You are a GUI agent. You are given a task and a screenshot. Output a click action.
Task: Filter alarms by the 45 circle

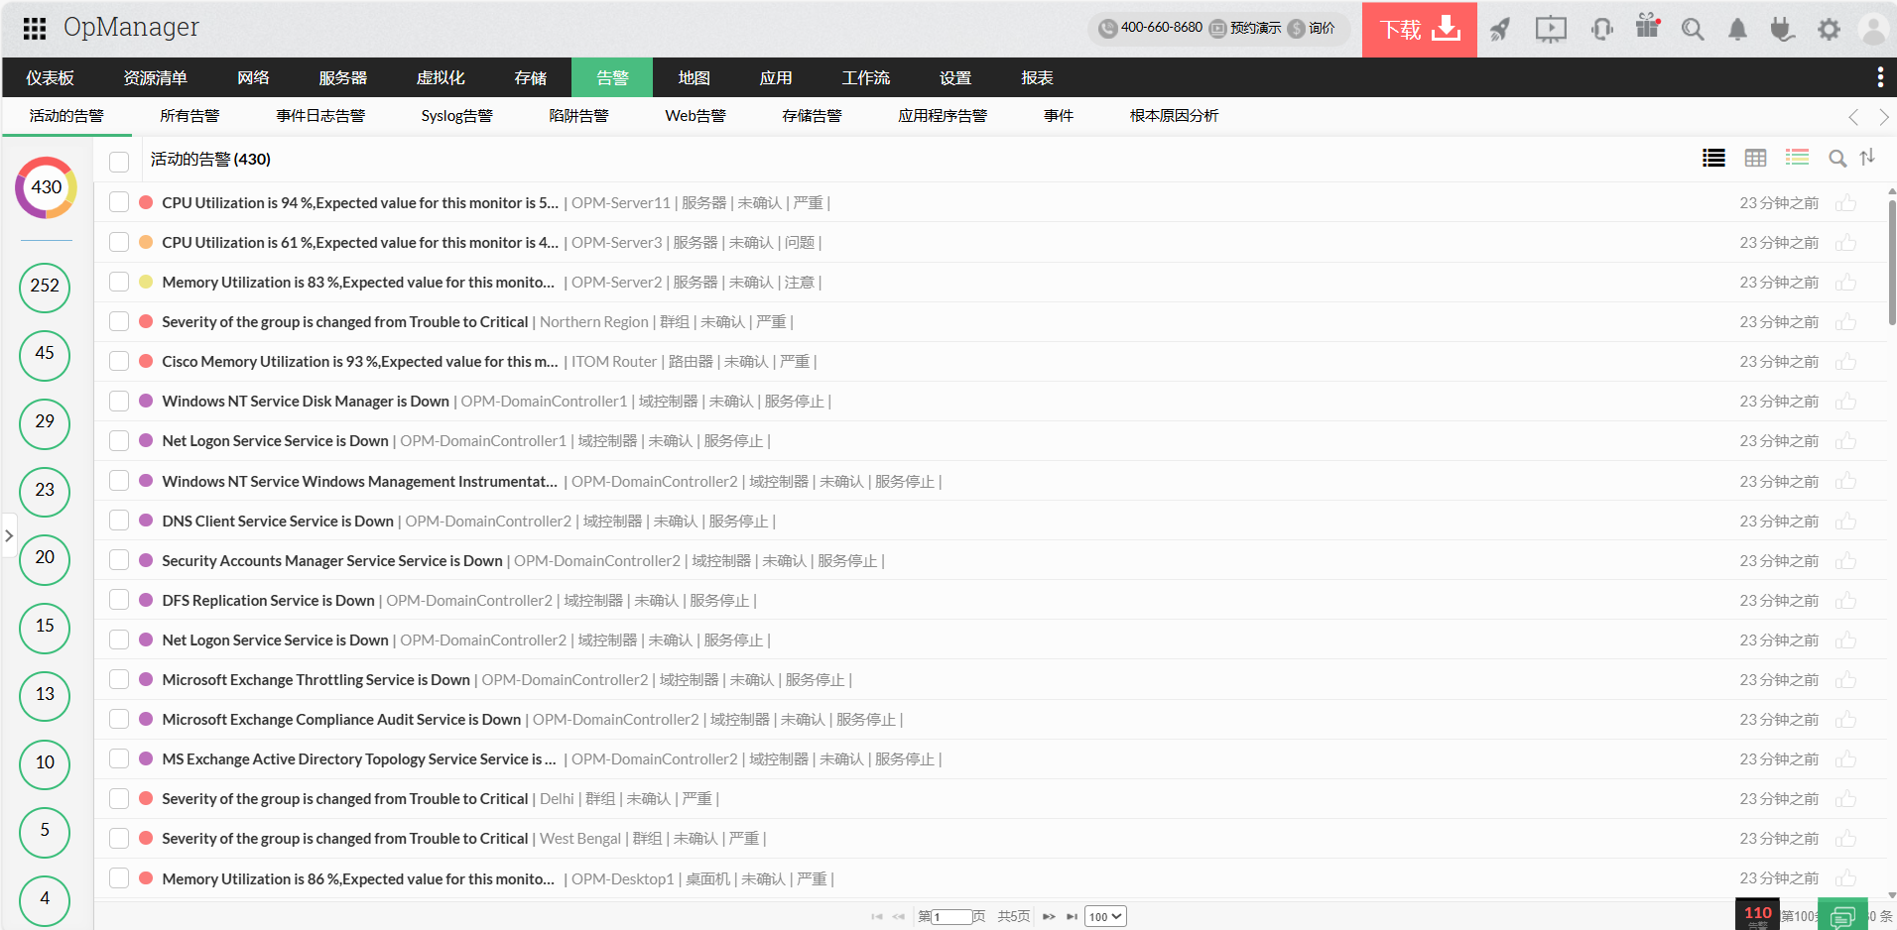(45, 355)
